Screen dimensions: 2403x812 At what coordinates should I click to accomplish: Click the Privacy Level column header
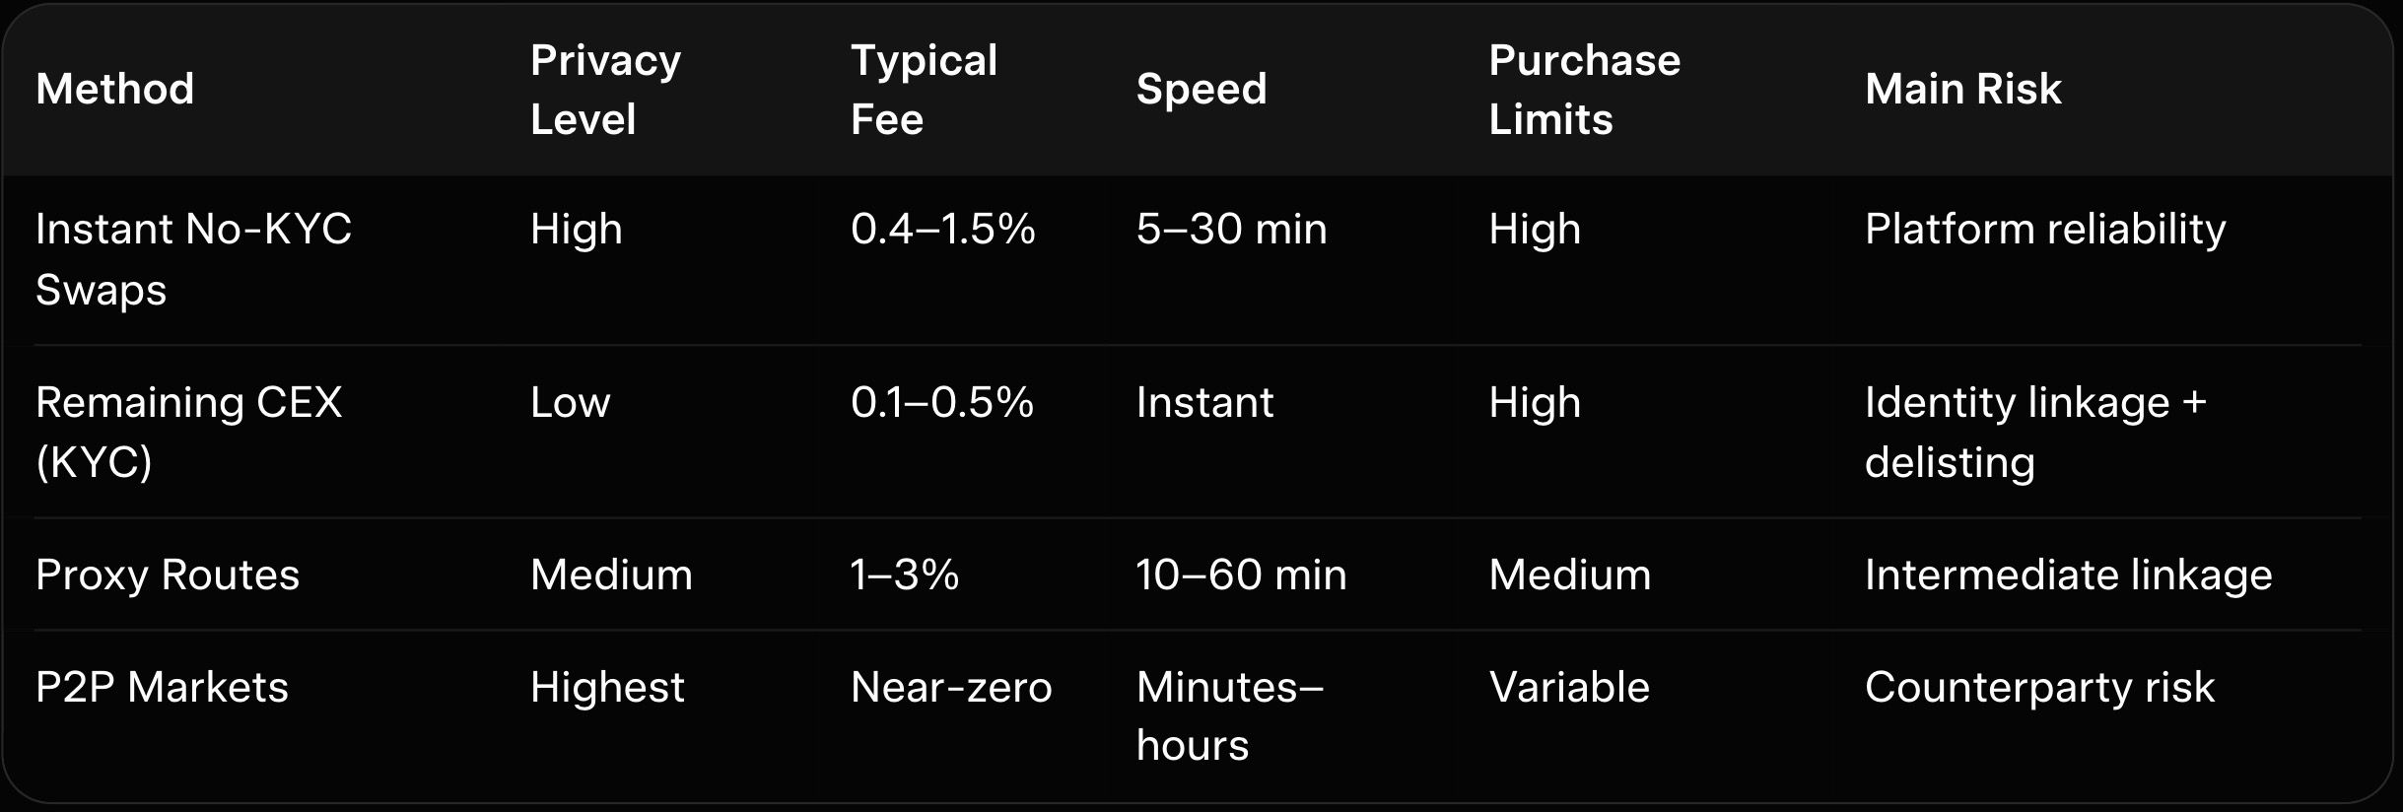(x=605, y=90)
